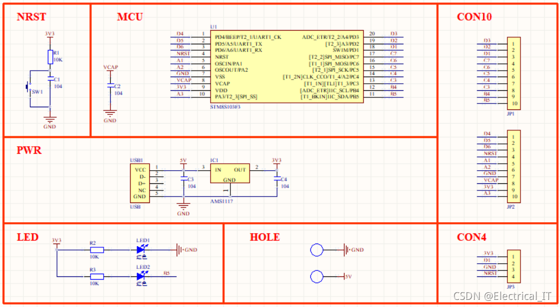The width and height of the screenshot is (560, 307).
Task: Click VCAP net label on JP2 header
Action: 491,180
